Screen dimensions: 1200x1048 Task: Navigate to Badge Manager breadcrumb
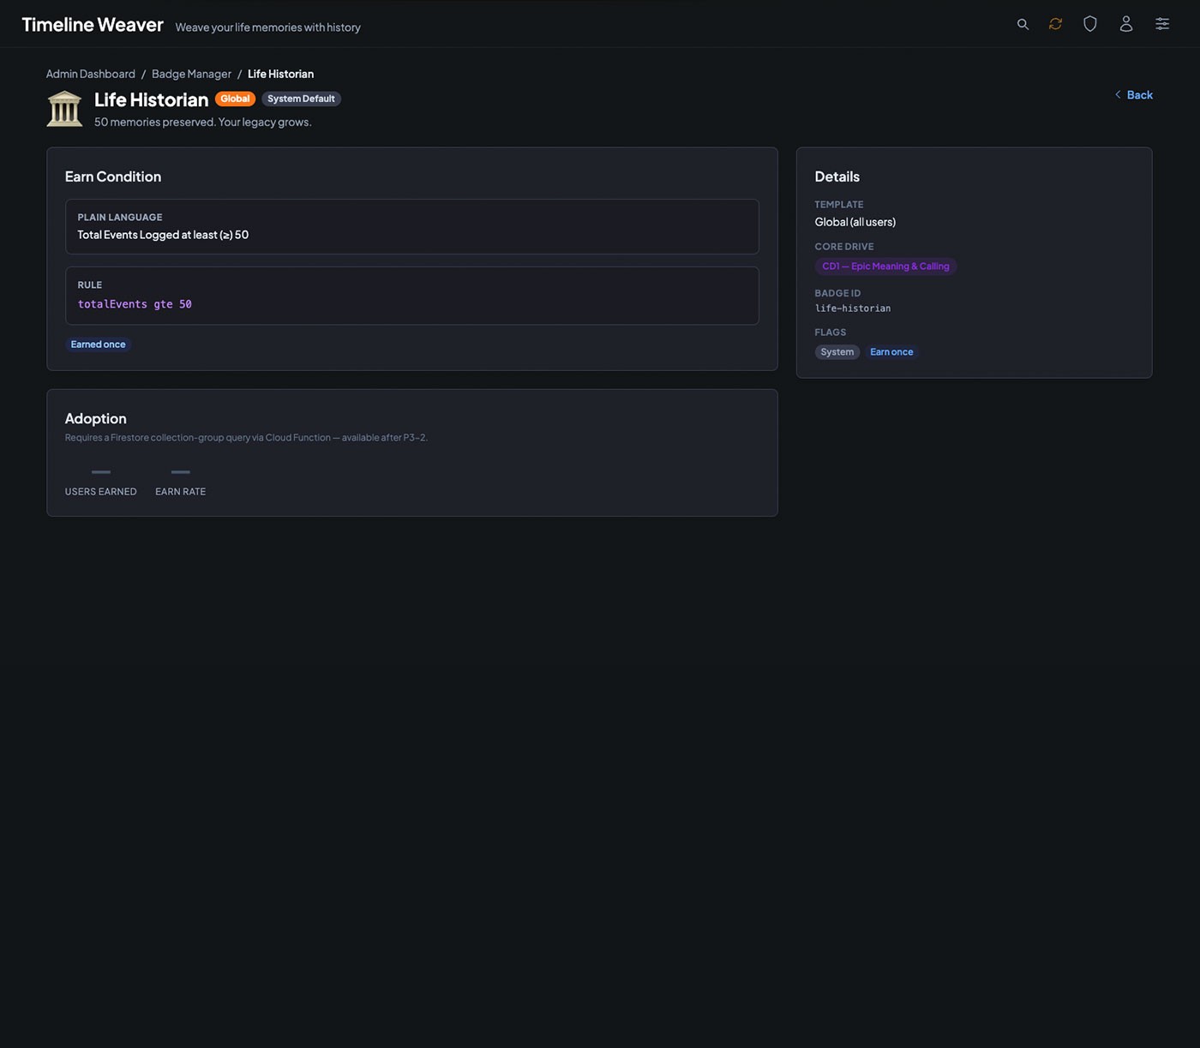[x=191, y=74]
